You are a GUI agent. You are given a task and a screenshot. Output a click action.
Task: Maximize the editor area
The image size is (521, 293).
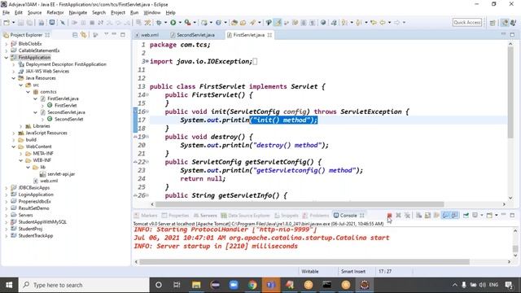[512, 34]
